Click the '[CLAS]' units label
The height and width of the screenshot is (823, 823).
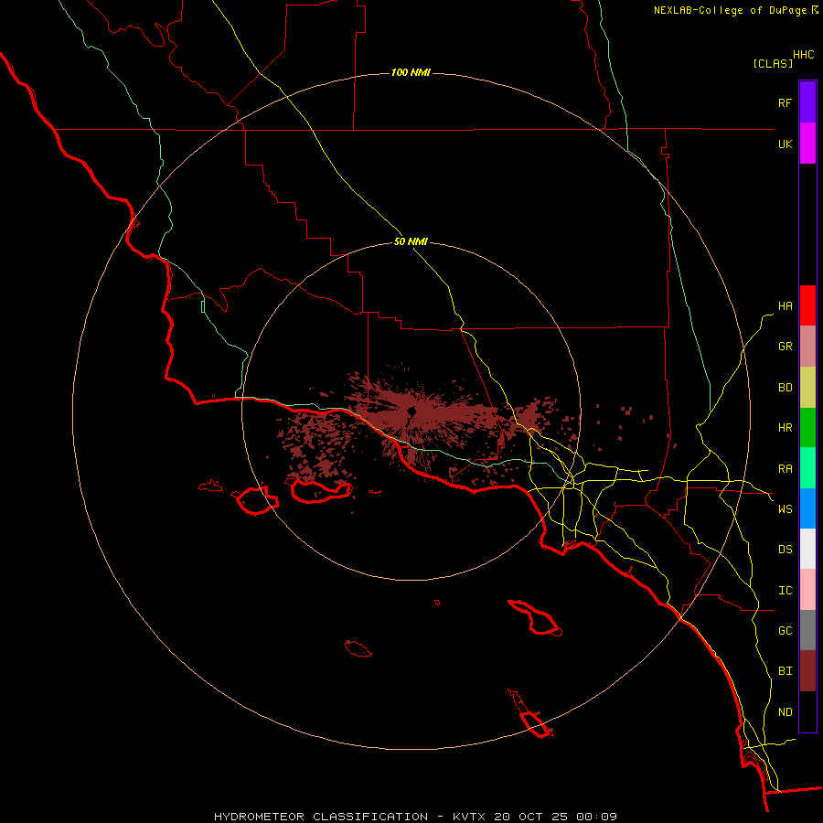click(x=773, y=63)
